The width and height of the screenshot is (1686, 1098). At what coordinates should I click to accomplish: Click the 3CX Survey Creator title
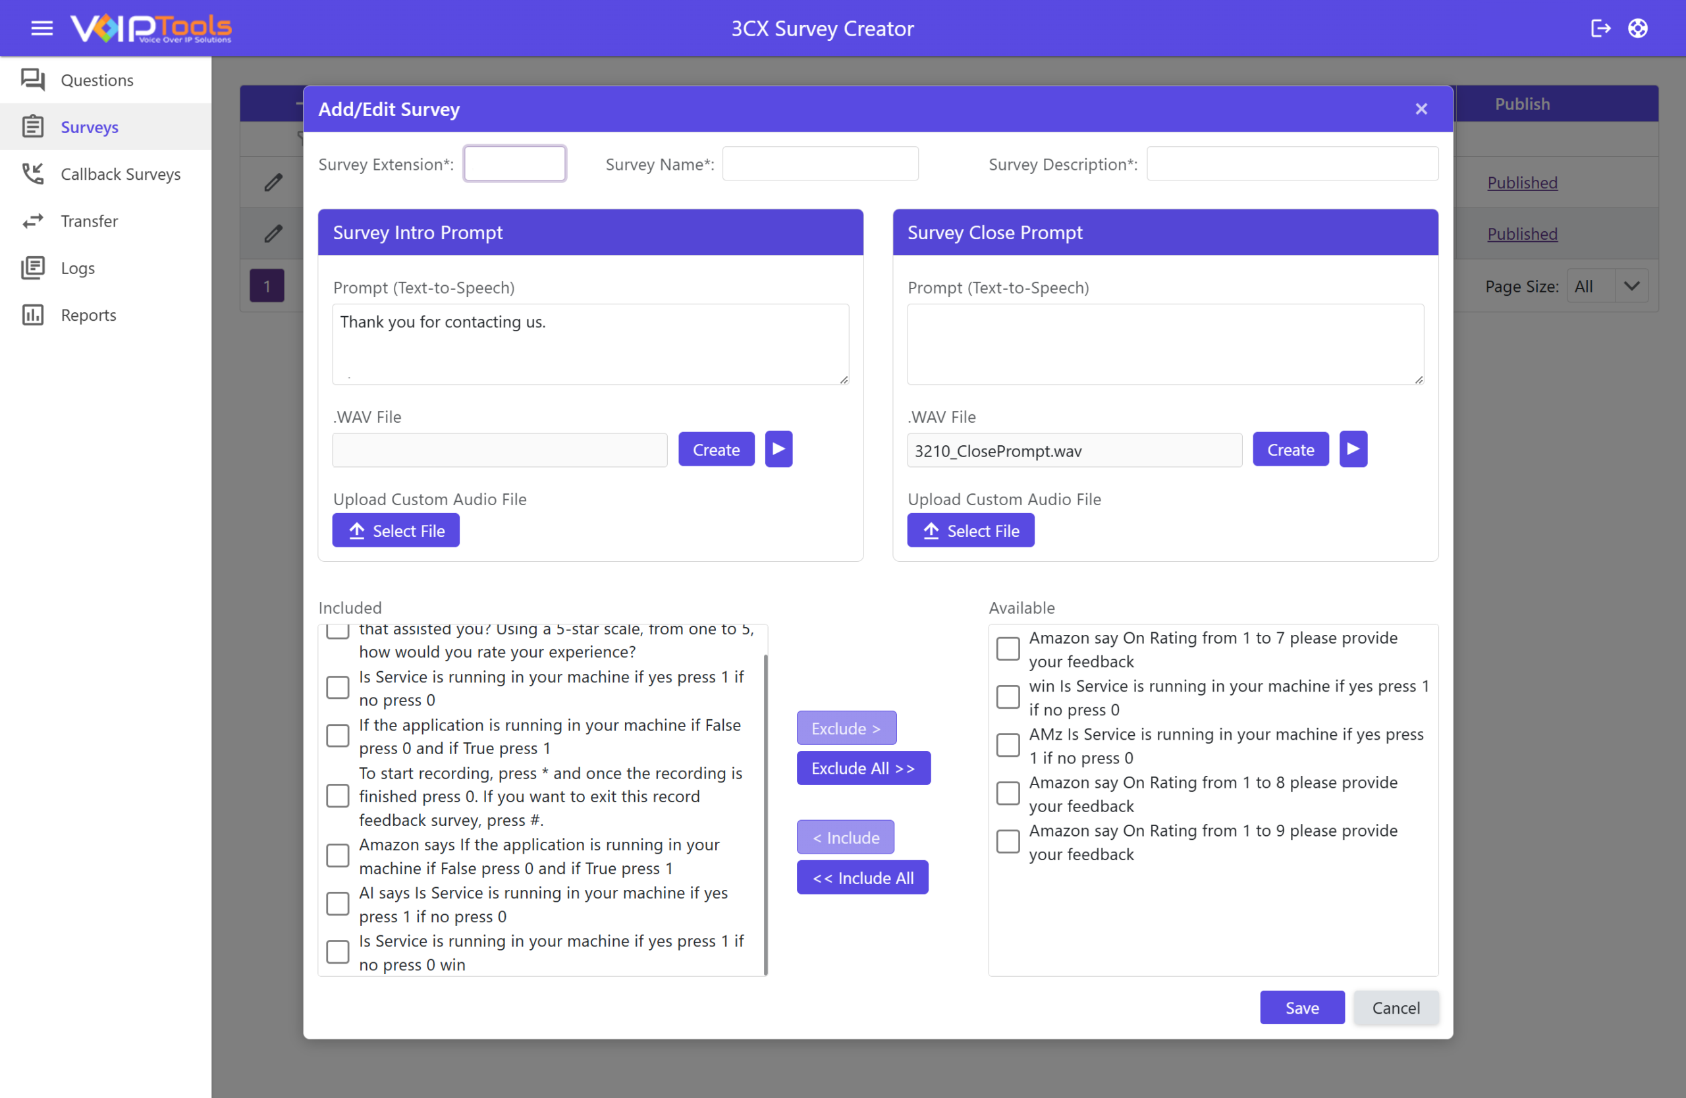click(x=823, y=28)
